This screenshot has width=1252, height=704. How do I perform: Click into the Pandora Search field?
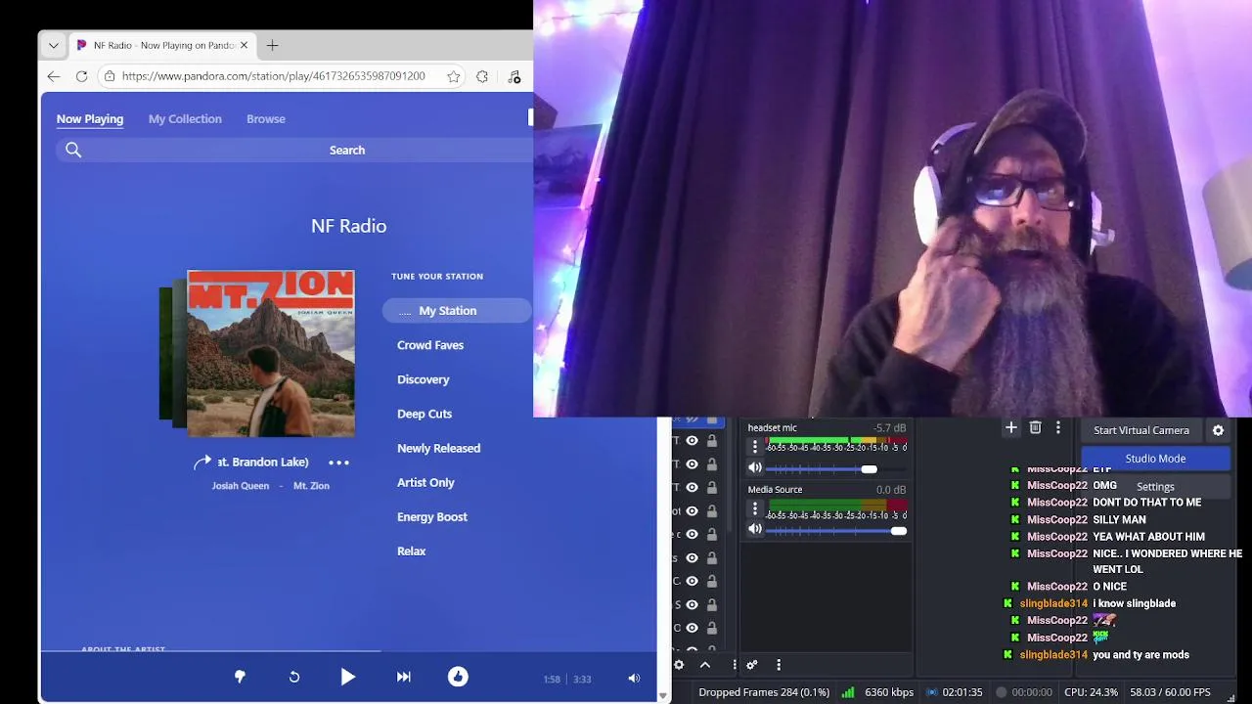[347, 150]
